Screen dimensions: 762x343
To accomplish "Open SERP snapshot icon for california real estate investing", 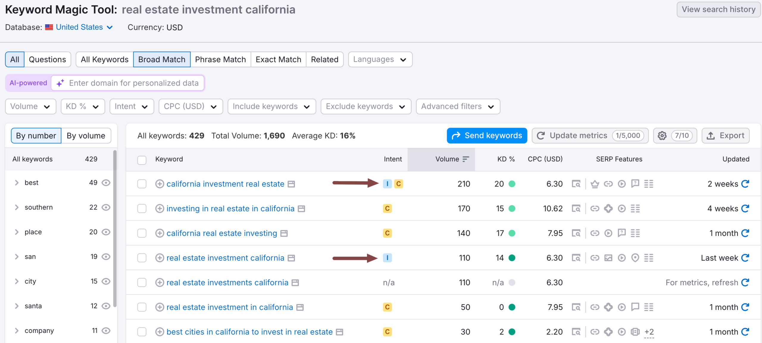I will pos(576,233).
